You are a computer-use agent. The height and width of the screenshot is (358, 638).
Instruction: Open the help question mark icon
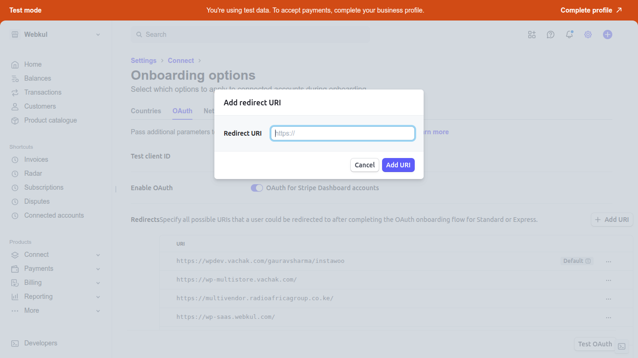(551, 34)
